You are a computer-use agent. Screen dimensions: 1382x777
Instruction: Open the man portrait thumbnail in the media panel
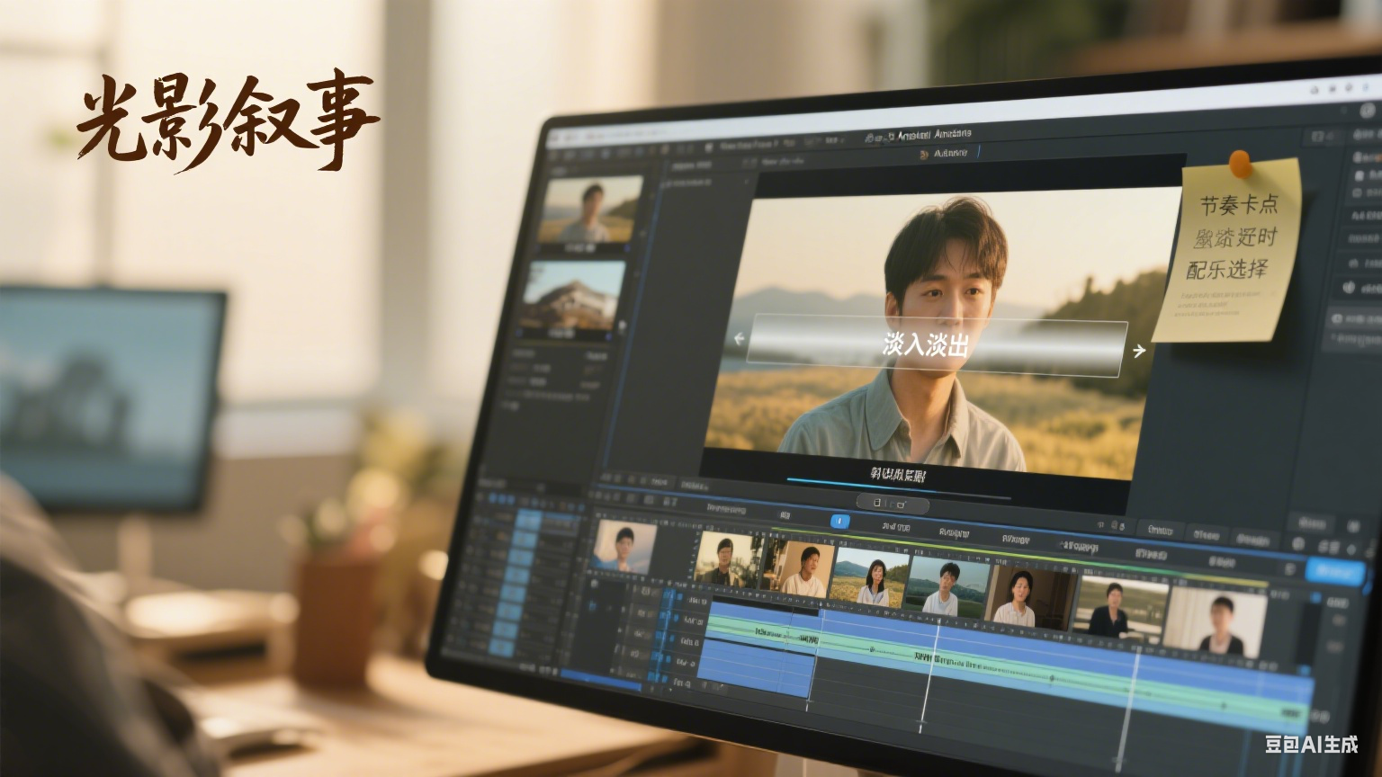[590, 210]
